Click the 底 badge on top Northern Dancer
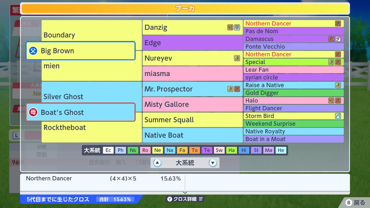370x208 pixels. click(338, 23)
